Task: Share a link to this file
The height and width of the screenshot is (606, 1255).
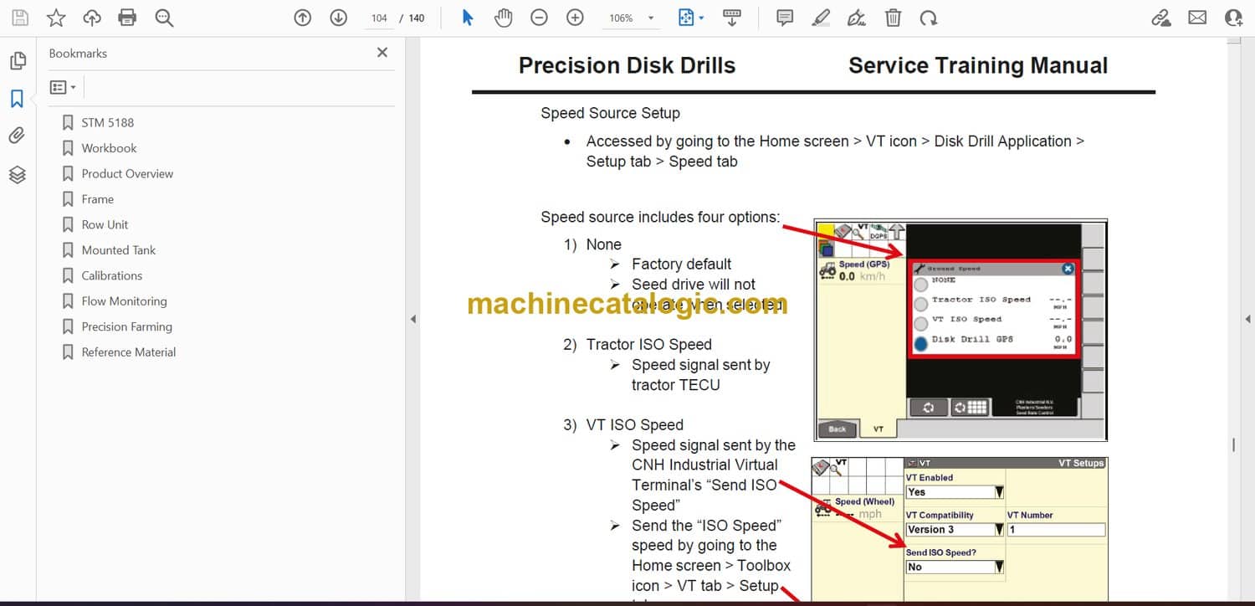Action: [1160, 18]
